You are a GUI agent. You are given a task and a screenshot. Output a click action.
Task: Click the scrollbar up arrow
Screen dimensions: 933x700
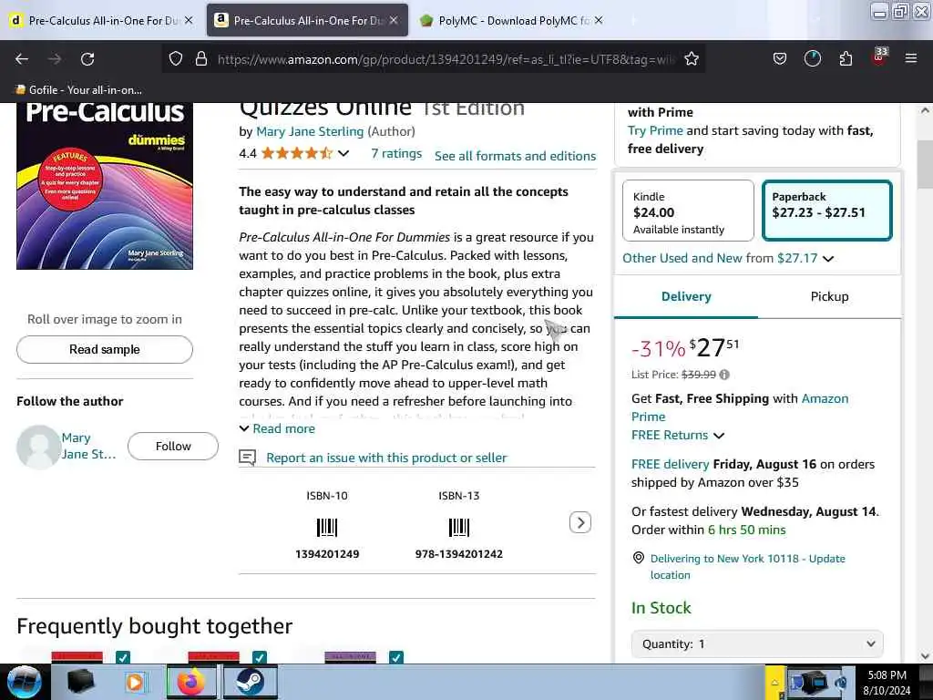coord(925,110)
